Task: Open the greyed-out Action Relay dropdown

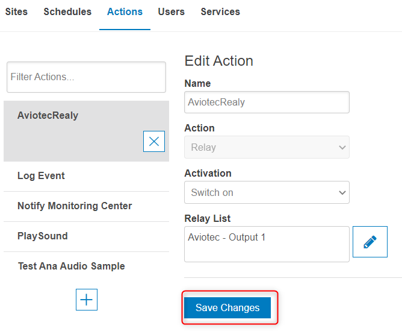Action: [x=267, y=148]
